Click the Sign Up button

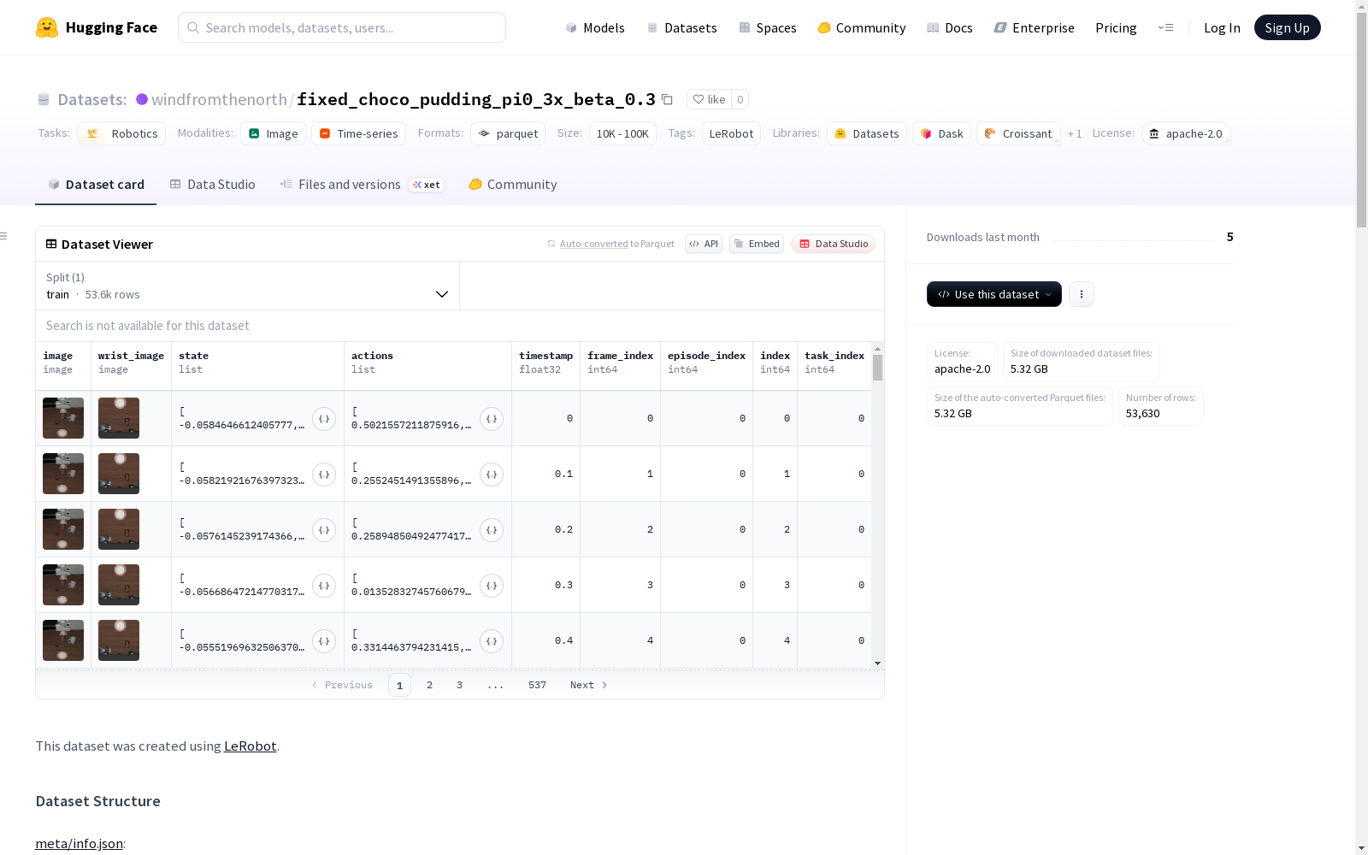[x=1288, y=27]
